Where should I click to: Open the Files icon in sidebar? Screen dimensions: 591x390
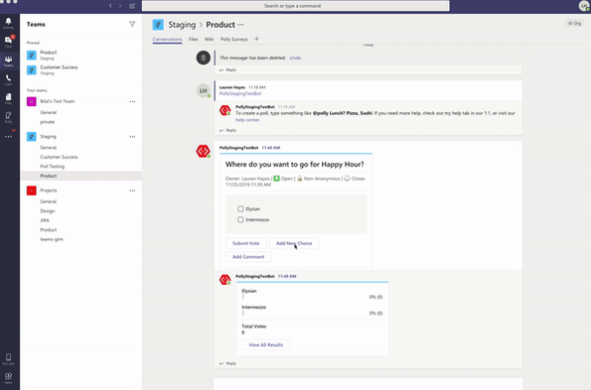[8, 98]
